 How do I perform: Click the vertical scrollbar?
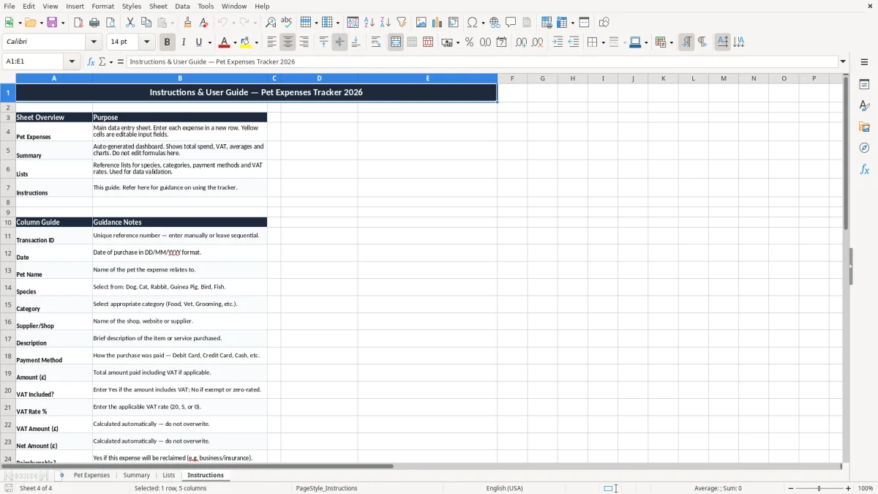(x=846, y=267)
